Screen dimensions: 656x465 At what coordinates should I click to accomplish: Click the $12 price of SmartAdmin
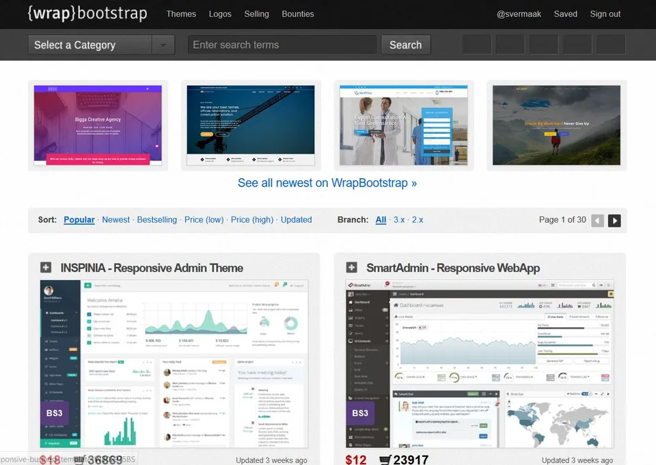[x=356, y=460]
